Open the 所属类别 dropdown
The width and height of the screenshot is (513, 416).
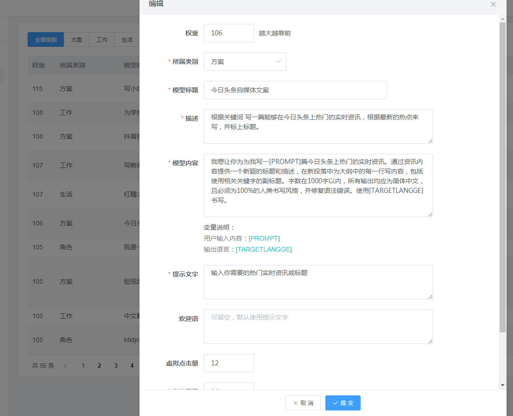(x=245, y=62)
